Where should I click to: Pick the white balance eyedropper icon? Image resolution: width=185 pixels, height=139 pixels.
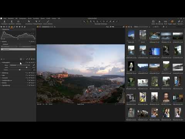click(x=34, y=65)
